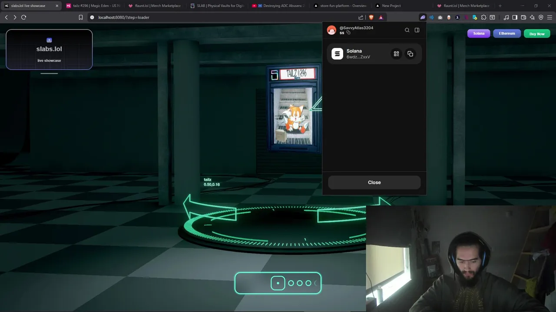
Task: Click the purple Solana button
Action: [479, 33]
